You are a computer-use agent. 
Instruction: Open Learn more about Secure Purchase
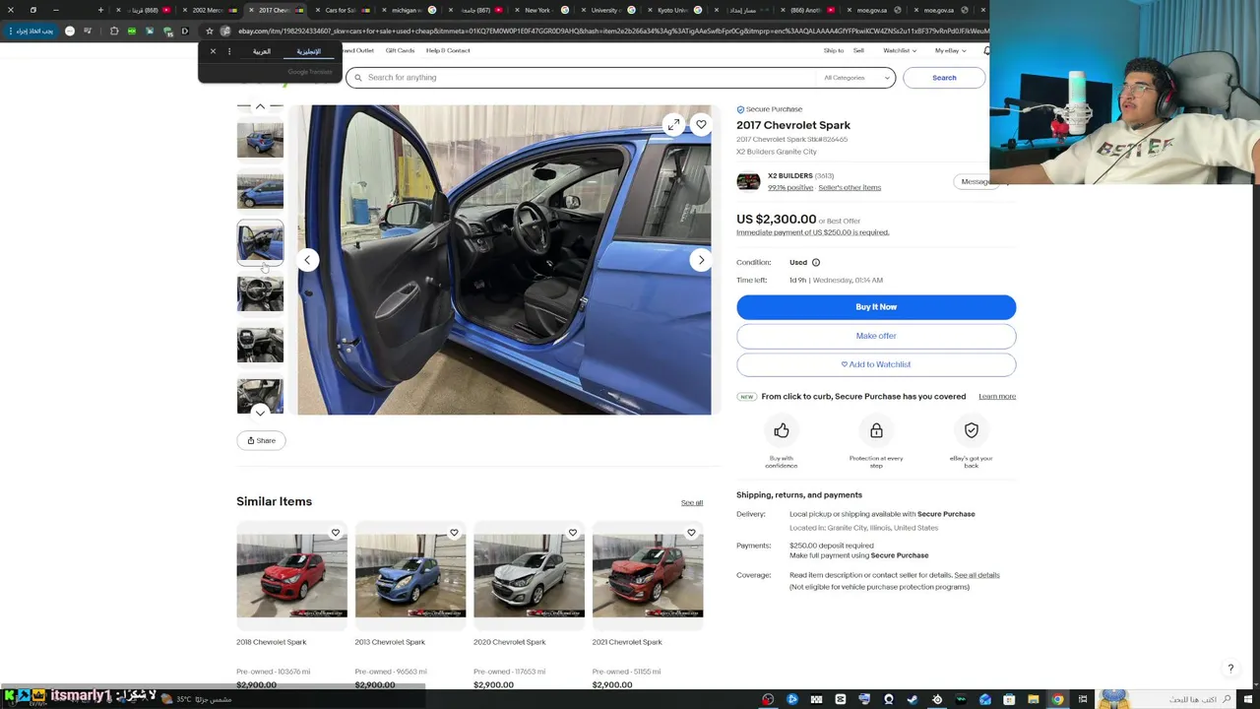pos(997,397)
